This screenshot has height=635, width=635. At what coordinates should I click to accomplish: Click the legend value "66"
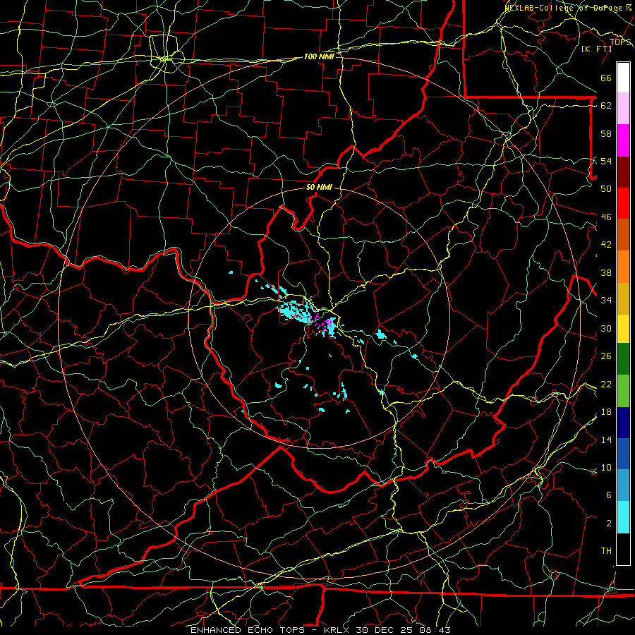pyautogui.click(x=606, y=78)
